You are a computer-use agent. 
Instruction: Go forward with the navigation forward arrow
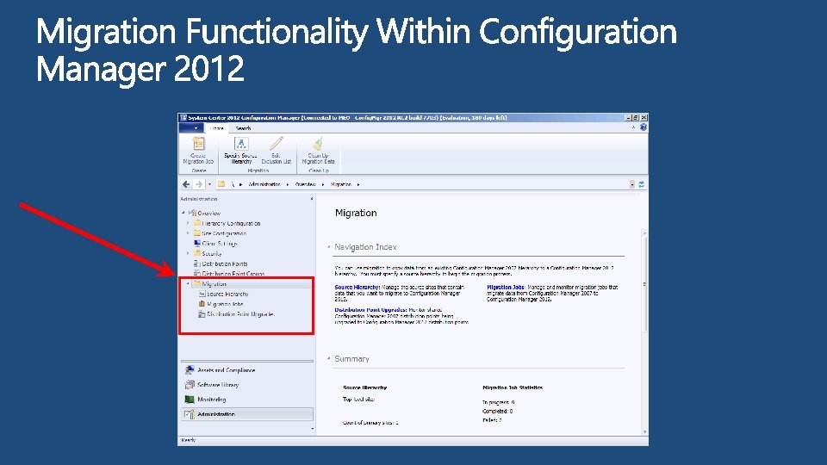click(x=198, y=184)
